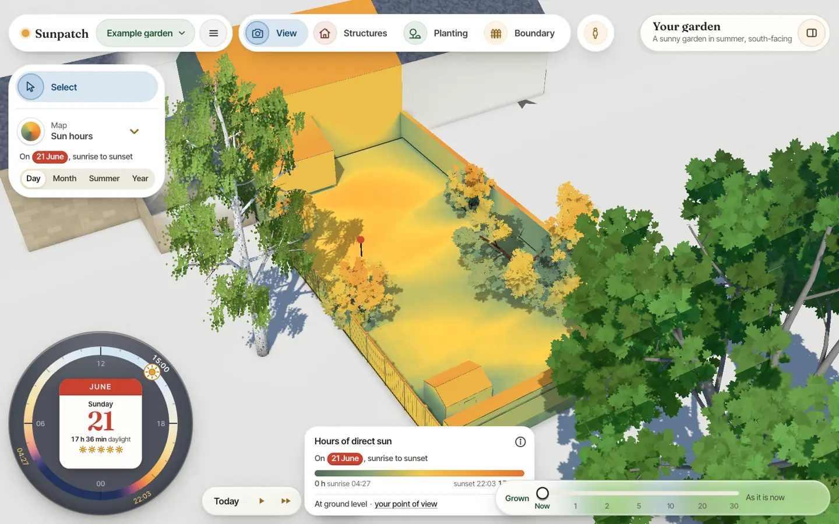839x524 pixels.
Task: Toggle the side panel icon
Action: (812, 33)
